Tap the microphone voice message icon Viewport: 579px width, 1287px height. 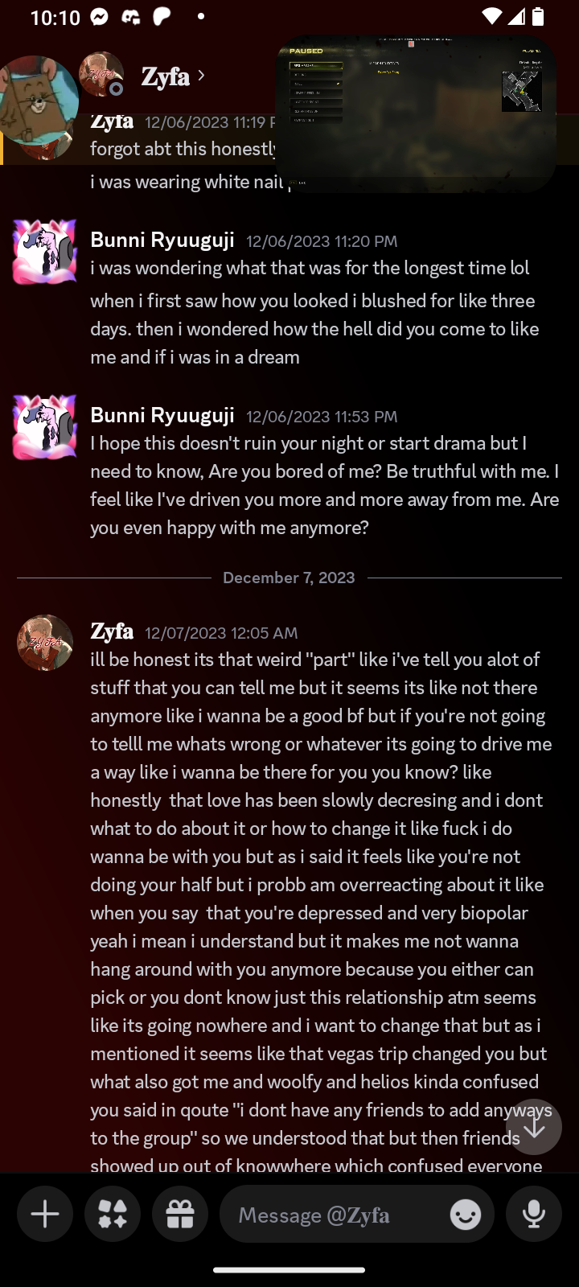point(534,1214)
